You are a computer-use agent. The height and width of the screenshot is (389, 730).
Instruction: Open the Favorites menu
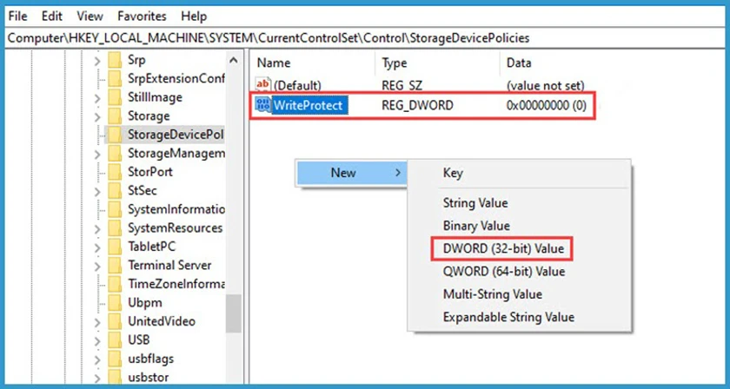pos(142,16)
